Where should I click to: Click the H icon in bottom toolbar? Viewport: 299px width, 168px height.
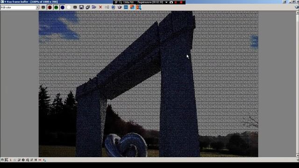coord(36,160)
